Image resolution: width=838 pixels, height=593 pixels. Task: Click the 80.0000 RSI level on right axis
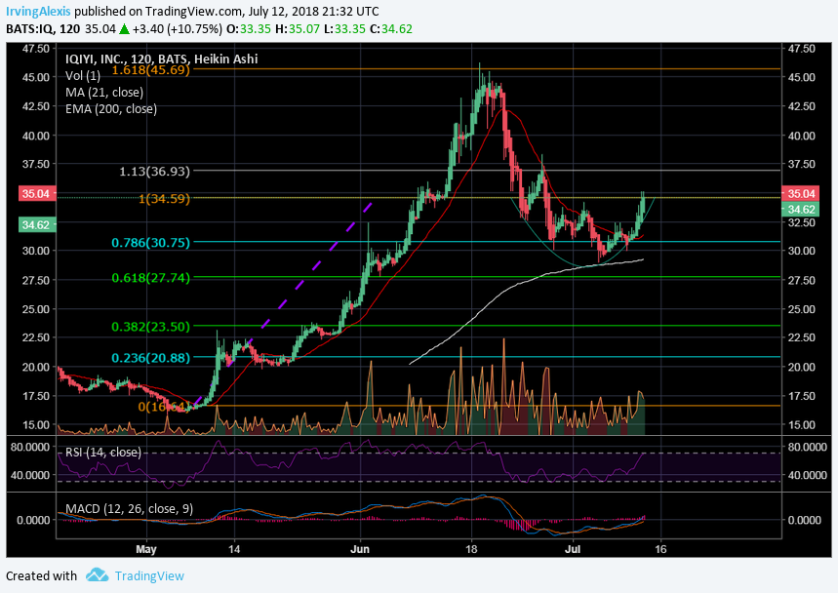pyautogui.click(x=807, y=447)
